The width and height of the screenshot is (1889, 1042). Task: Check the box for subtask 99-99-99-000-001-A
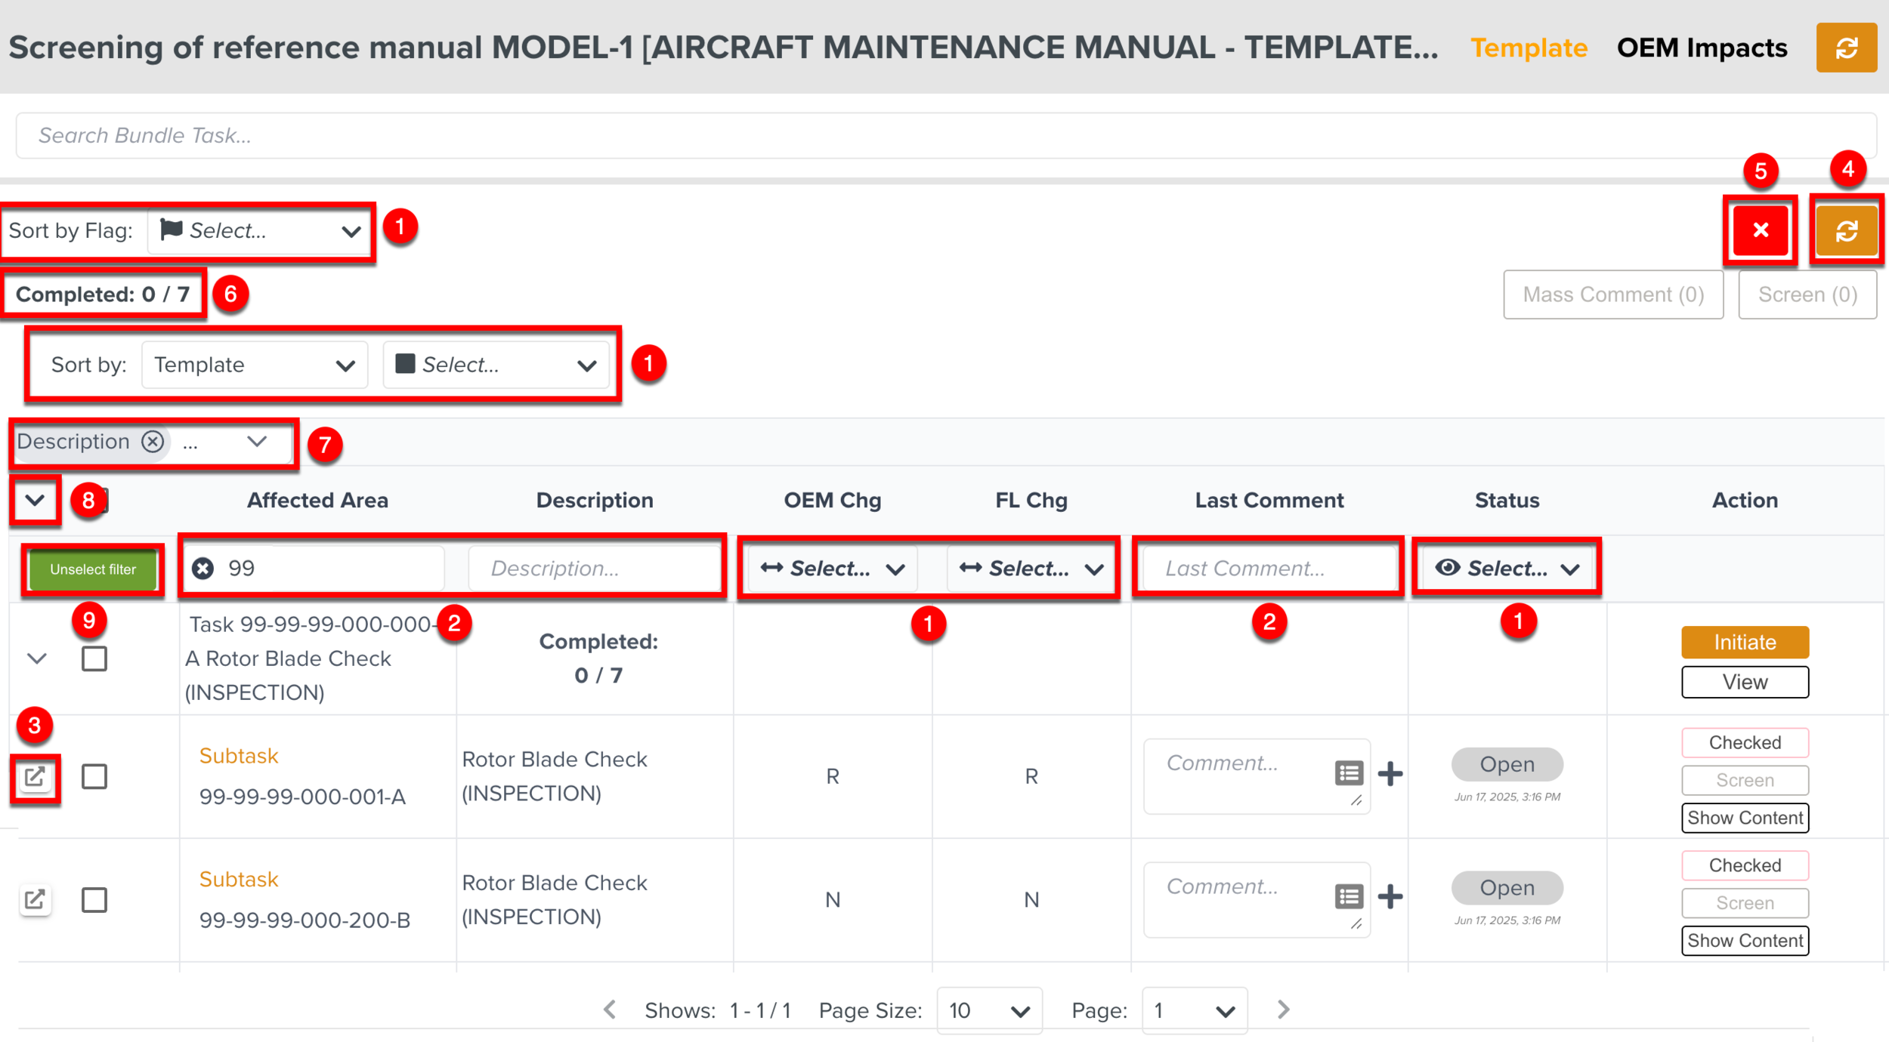[x=94, y=777]
